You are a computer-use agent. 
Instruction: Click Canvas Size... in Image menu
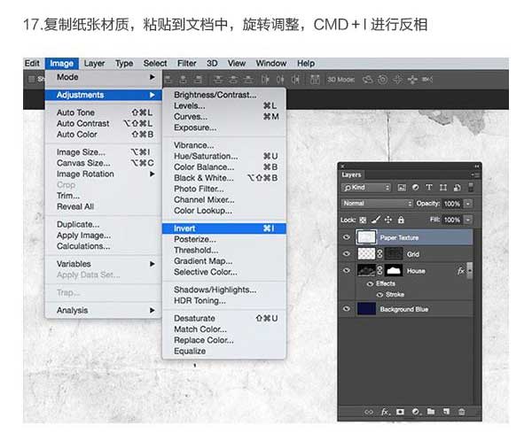[x=83, y=163]
